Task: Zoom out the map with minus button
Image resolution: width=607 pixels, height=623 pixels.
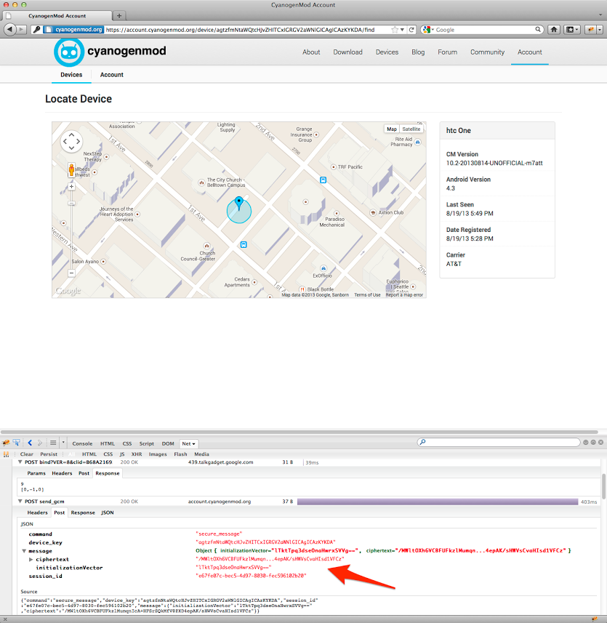Action: click(71, 273)
